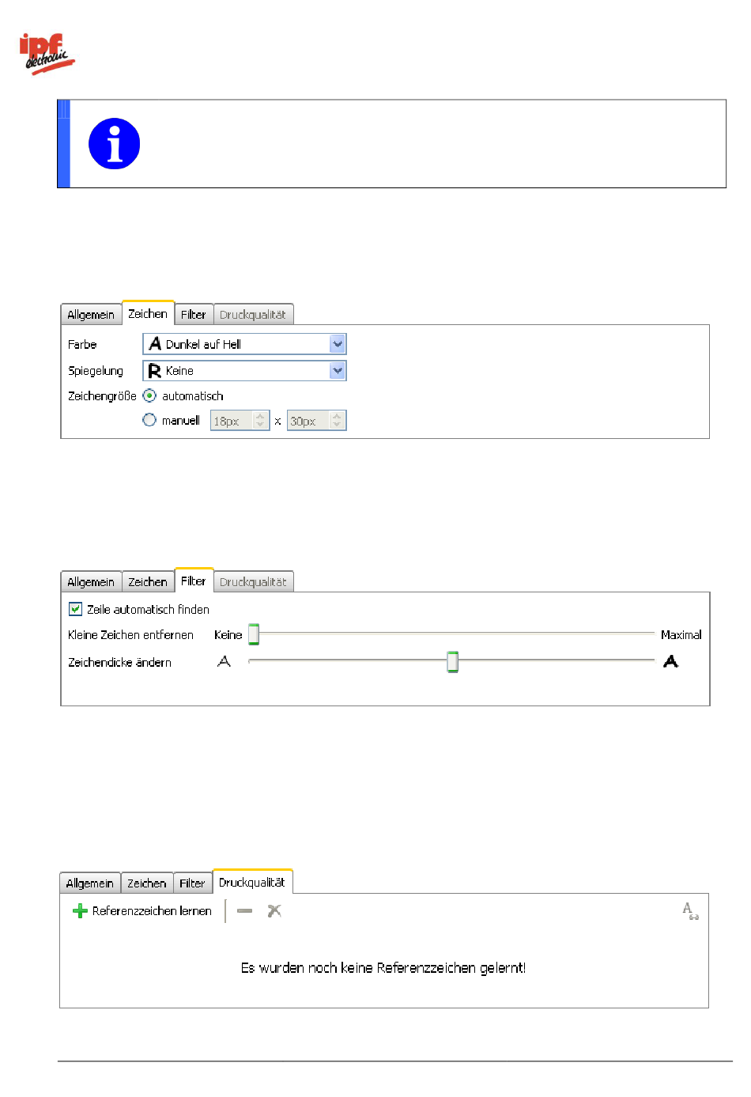This screenshot has height=1097, width=751.
Task: Click the thin A icon left of the Zeichendicke slider
Action: [224, 661]
